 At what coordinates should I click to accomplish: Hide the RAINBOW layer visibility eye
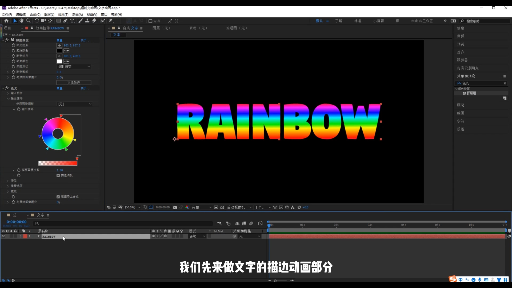tap(3, 236)
